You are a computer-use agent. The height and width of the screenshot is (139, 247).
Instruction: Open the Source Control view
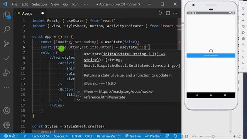(7, 44)
